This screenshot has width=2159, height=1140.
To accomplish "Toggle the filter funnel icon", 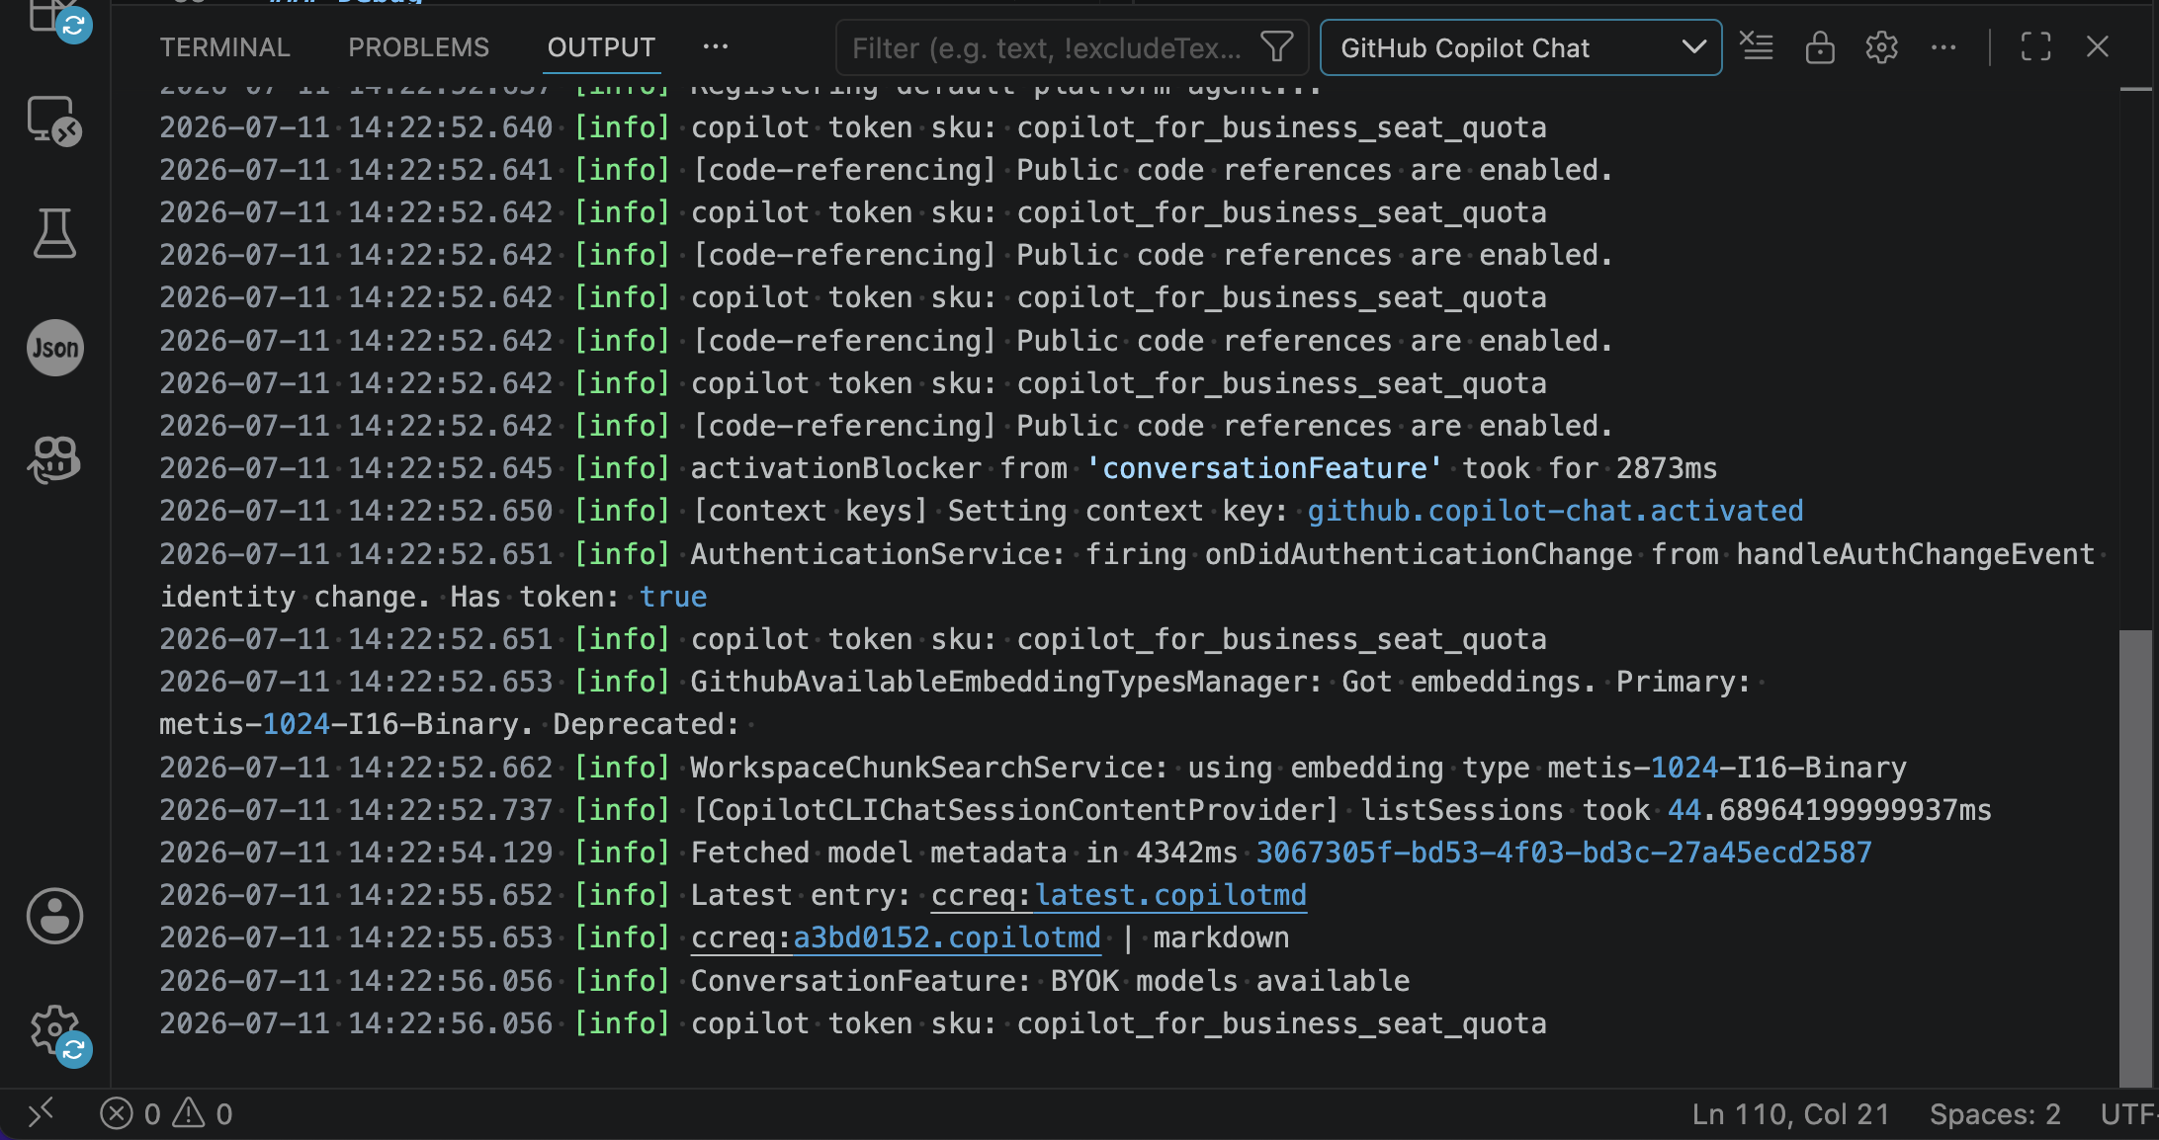I will pyautogui.click(x=1277, y=46).
